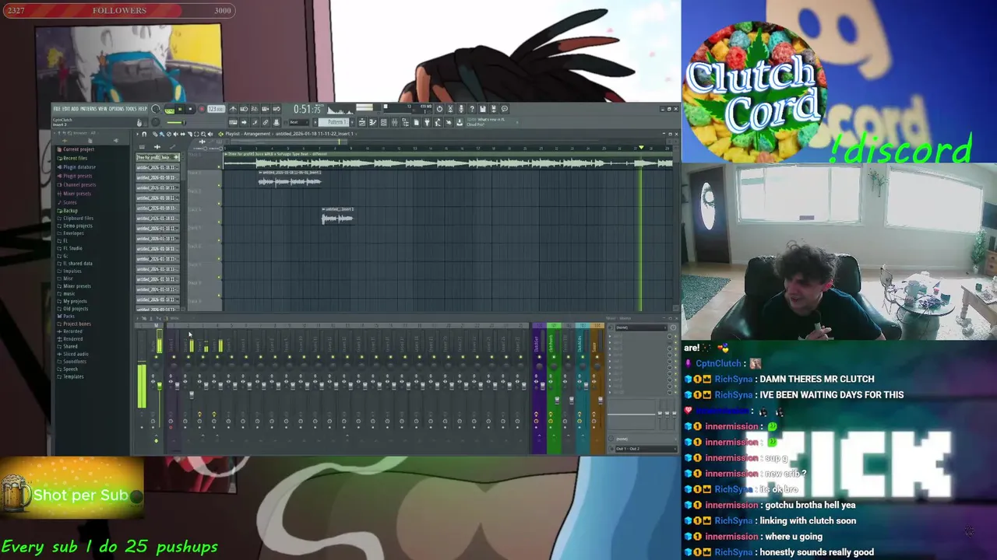Image resolution: width=997 pixels, height=560 pixels.
Task: Open the VIEW menu
Action: tap(103, 109)
